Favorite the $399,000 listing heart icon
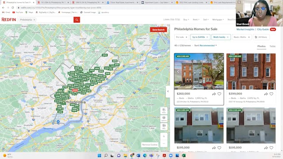283x159 pixels. [x=271, y=94]
